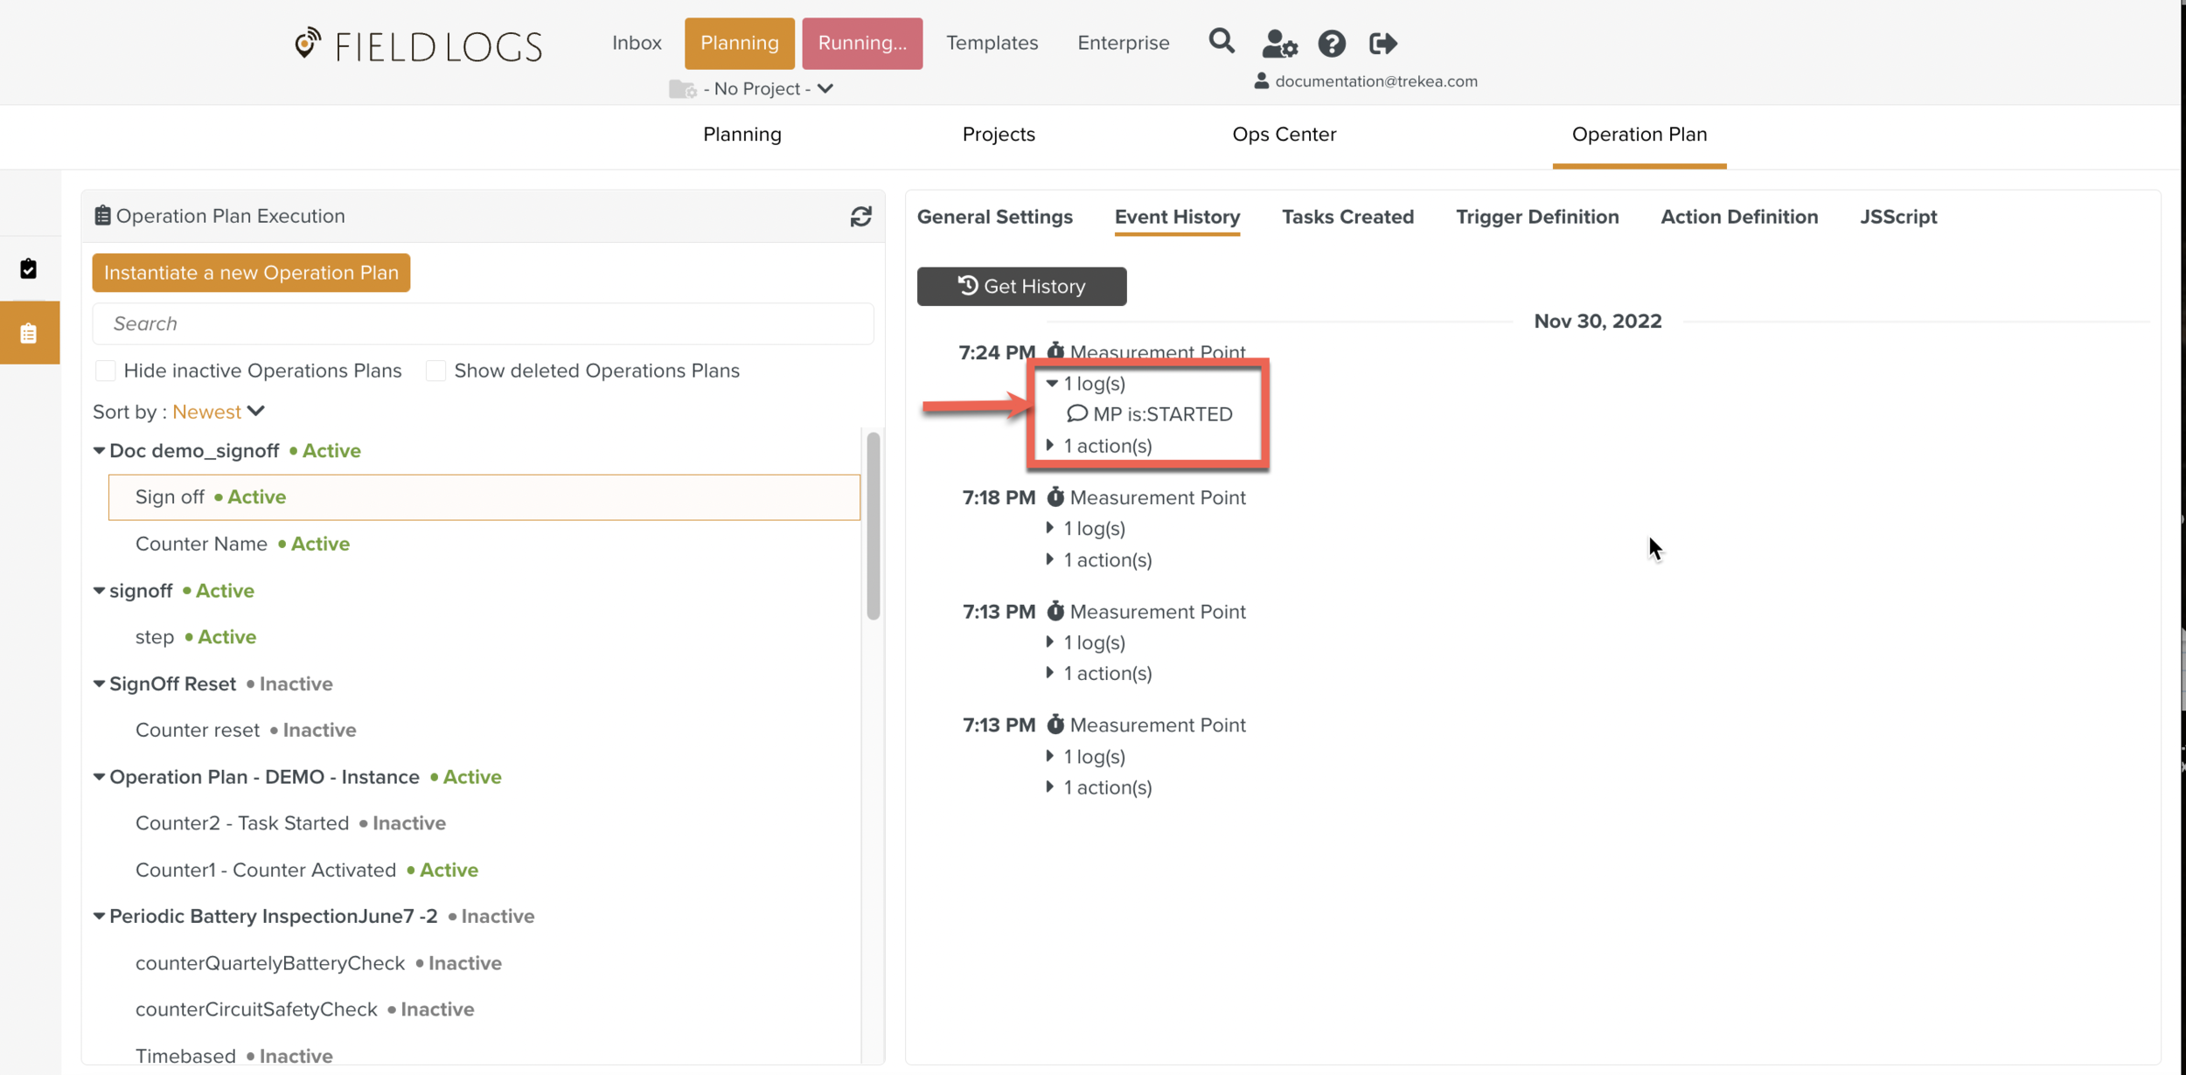
Task: Open the Tasks Created tab
Action: pos(1347,217)
